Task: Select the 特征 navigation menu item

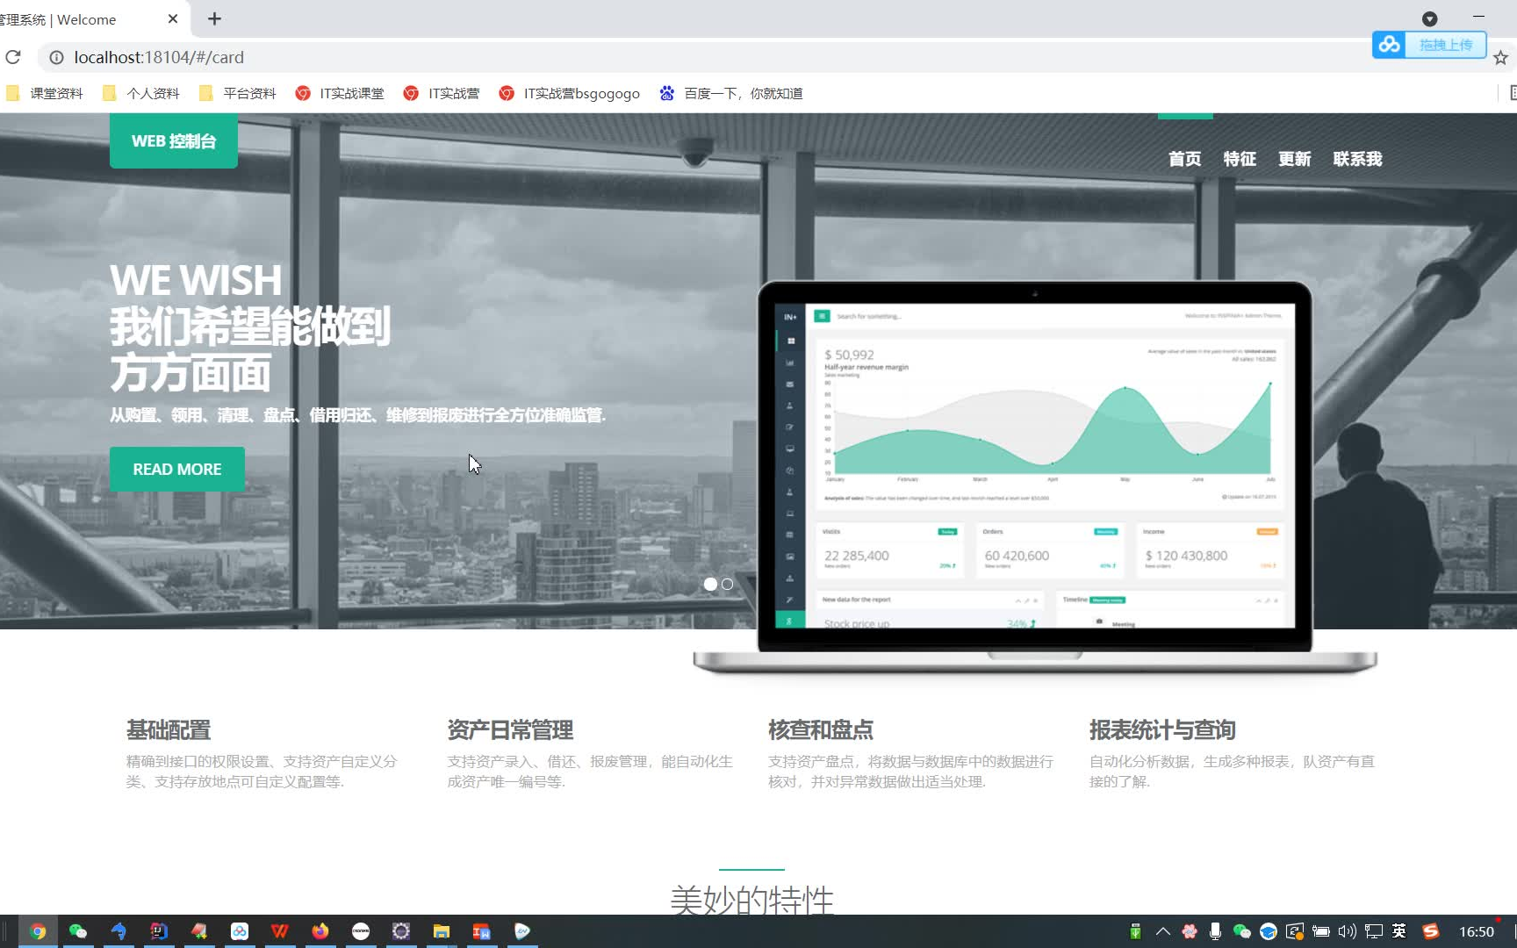Action: (1240, 159)
